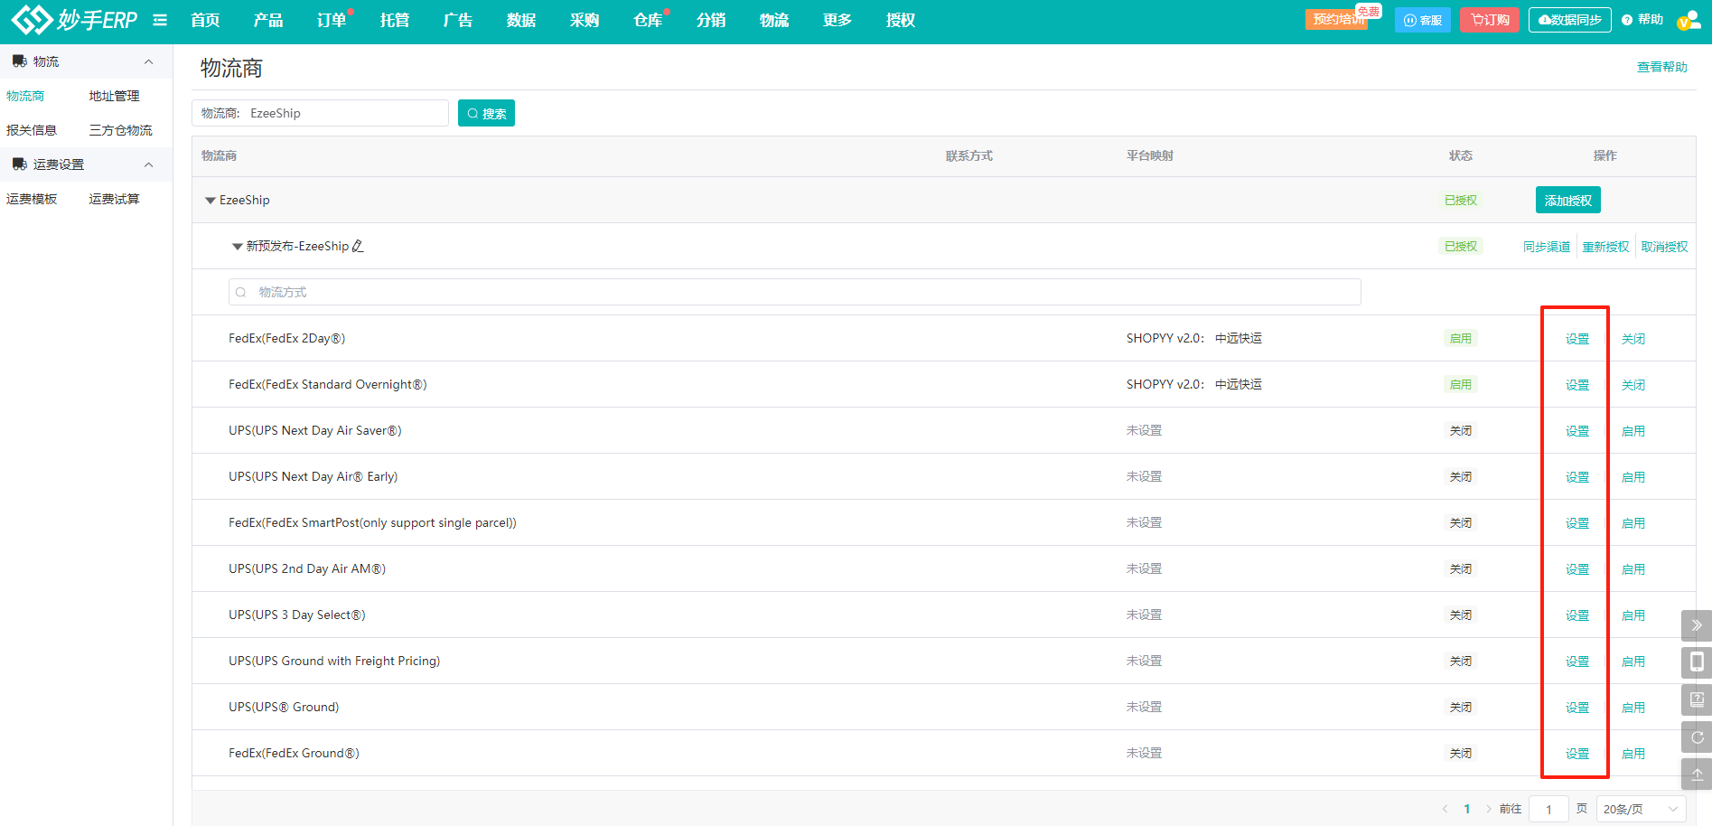Click the 订购 button
Image resolution: width=1712 pixels, height=826 pixels.
pyautogui.click(x=1490, y=20)
